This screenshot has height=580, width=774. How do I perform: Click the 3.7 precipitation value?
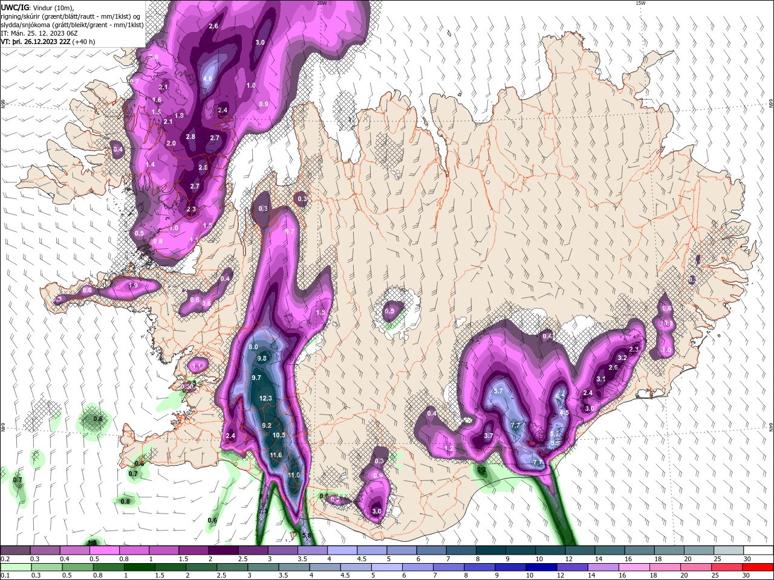(489, 436)
